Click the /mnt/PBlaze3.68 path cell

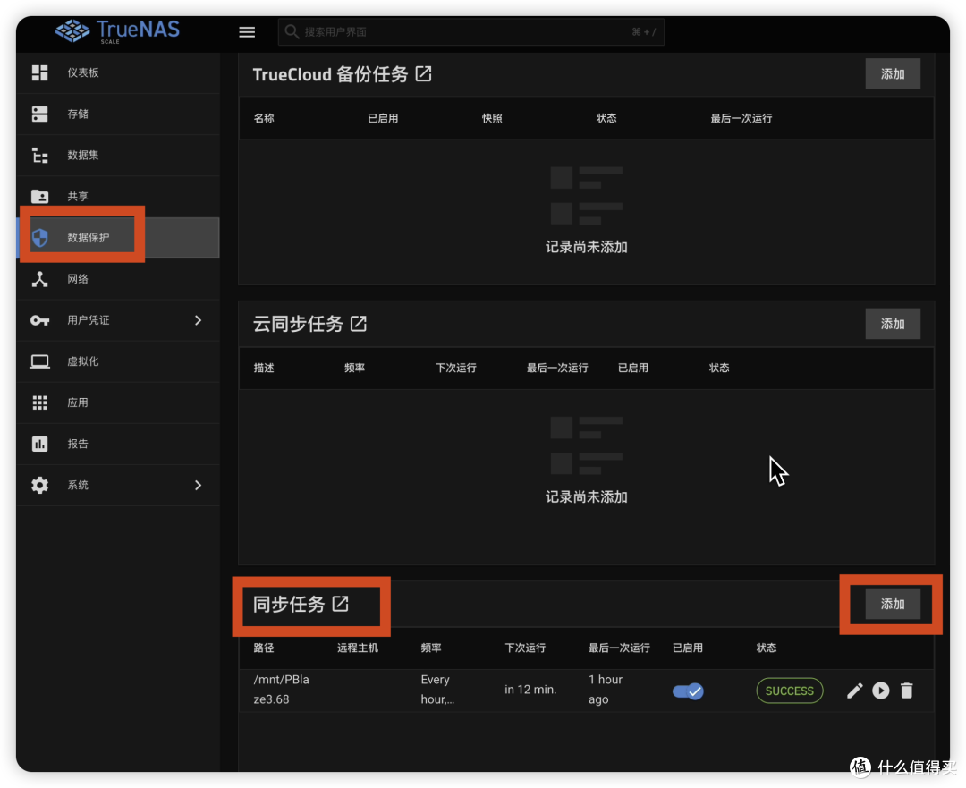pos(282,690)
